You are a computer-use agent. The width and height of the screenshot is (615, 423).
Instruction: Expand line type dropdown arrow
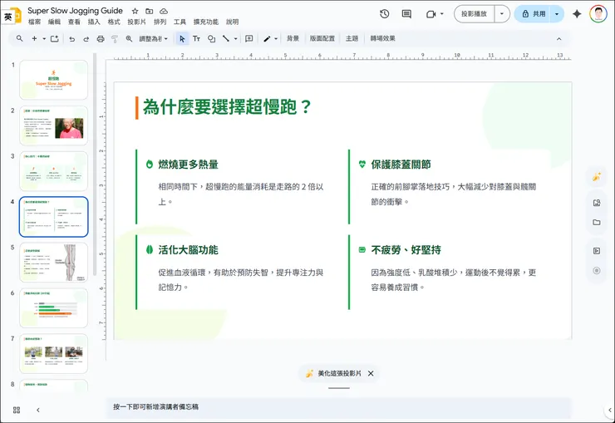(235, 38)
